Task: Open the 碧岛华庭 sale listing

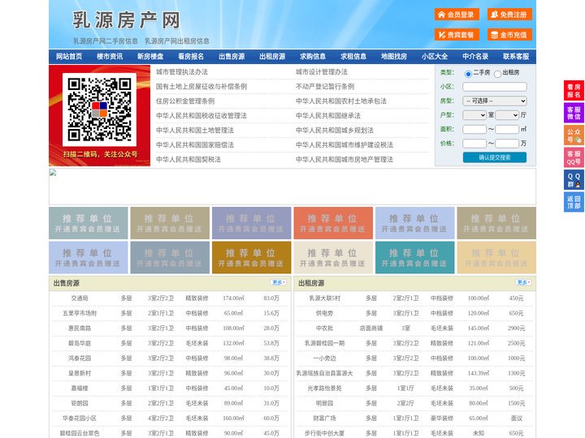Action: coord(80,343)
